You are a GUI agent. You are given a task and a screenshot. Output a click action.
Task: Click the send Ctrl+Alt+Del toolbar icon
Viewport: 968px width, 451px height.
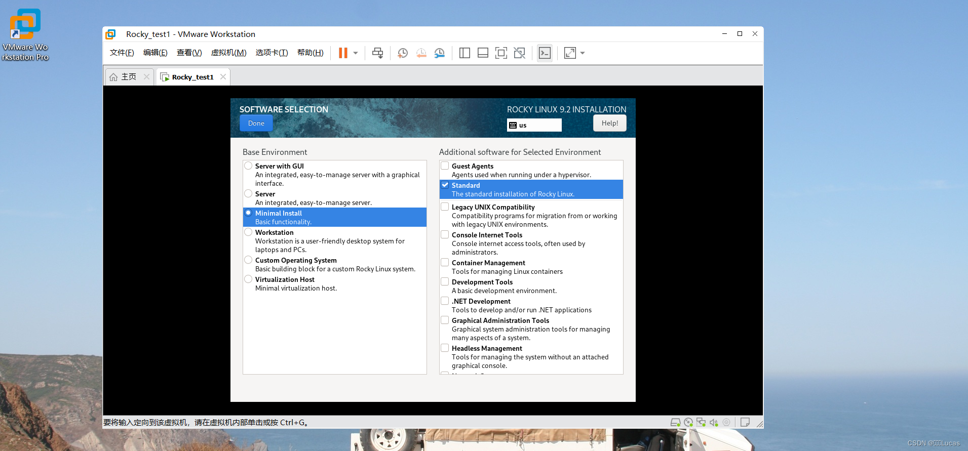[x=377, y=53]
